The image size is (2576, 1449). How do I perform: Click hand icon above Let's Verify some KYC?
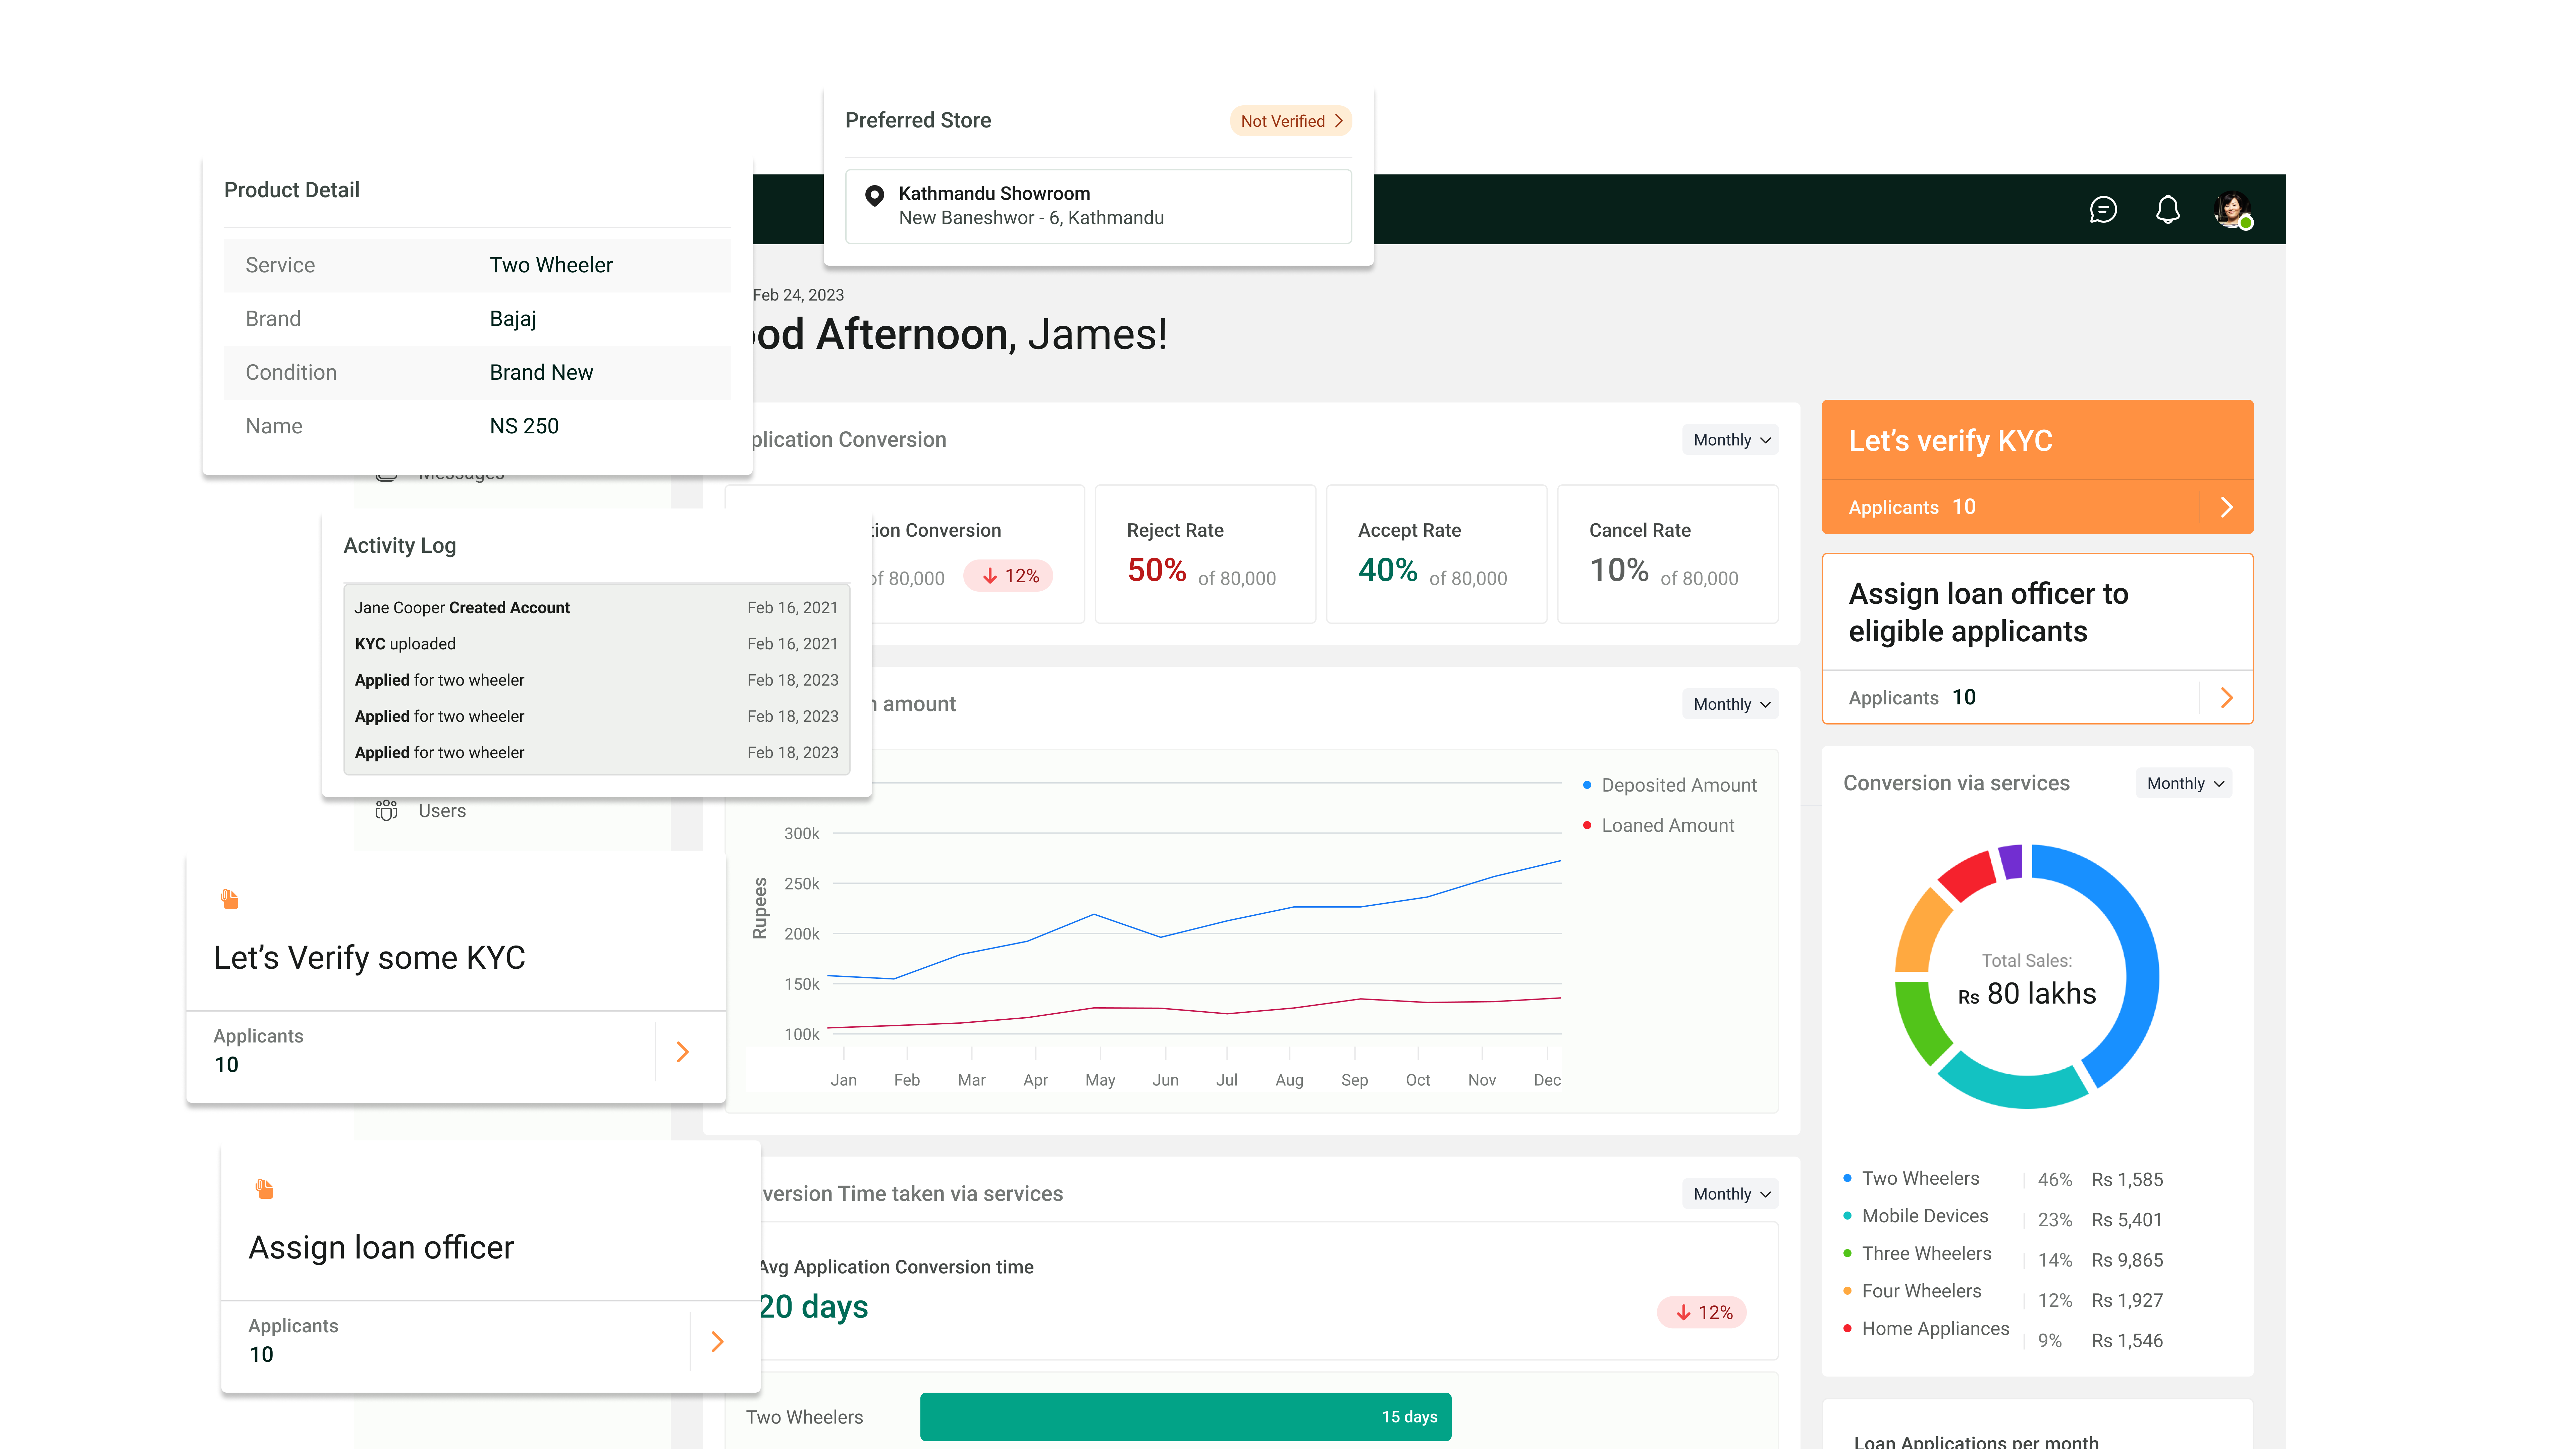(229, 899)
